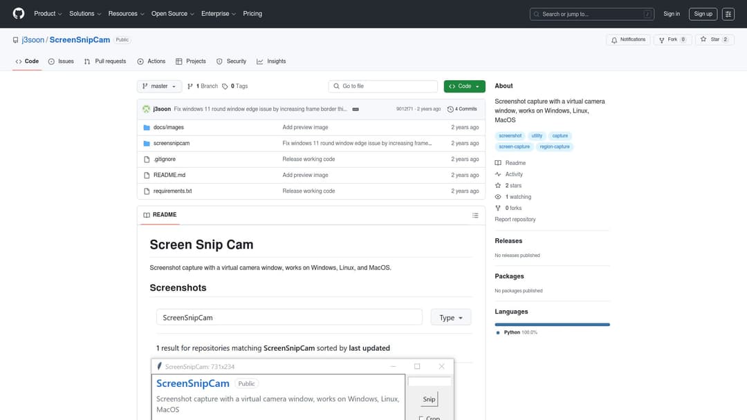Click the fork icon beside 0 forks
The image size is (747, 420).
click(498, 208)
